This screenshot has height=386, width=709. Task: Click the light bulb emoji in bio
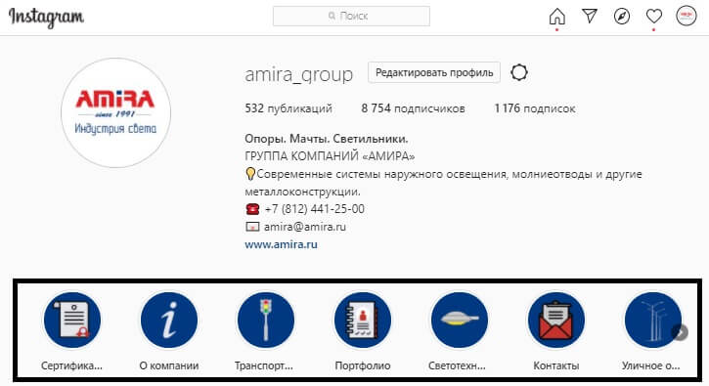click(x=250, y=174)
